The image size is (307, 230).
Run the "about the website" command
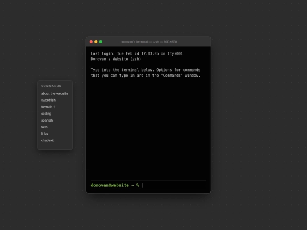55,94
